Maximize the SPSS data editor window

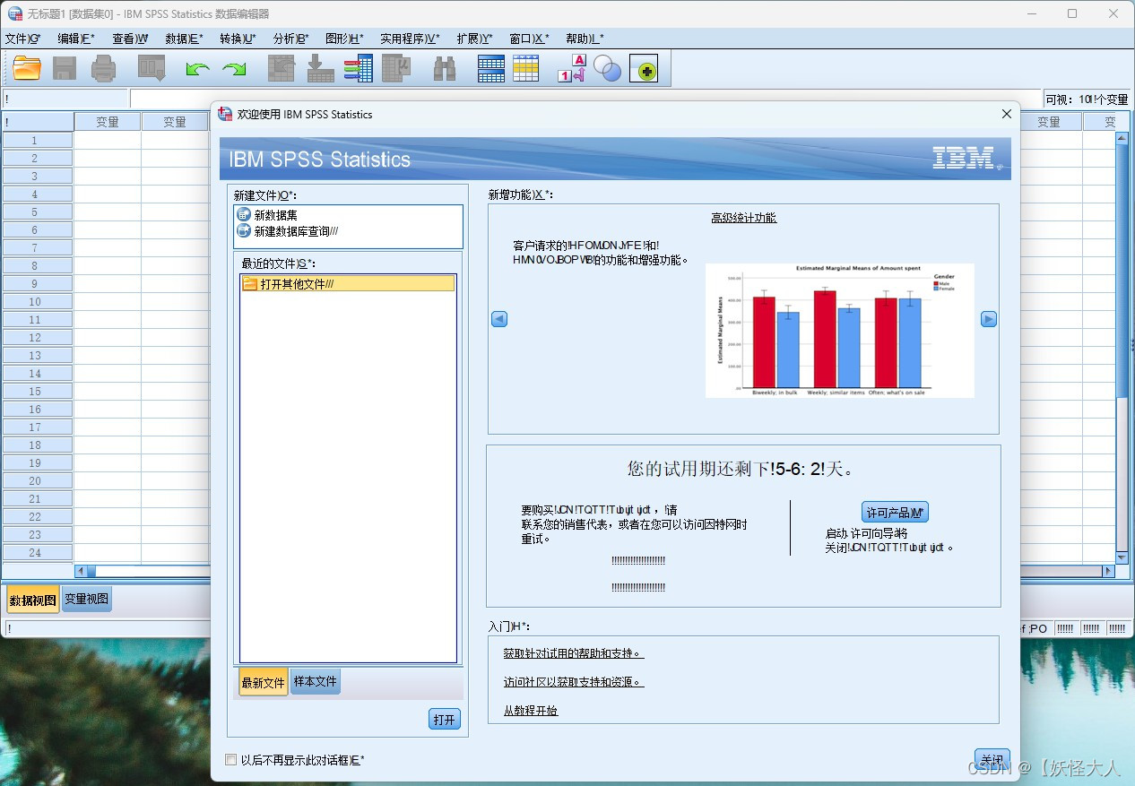coord(1072,13)
